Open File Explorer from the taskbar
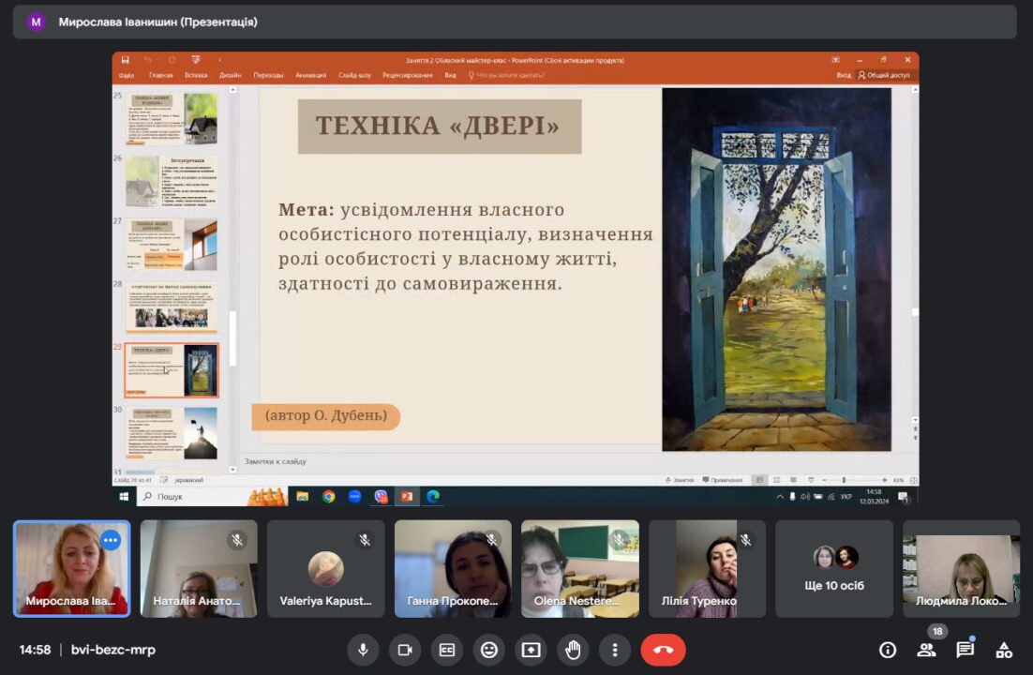The width and height of the screenshot is (1033, 675). pos(303,496)
